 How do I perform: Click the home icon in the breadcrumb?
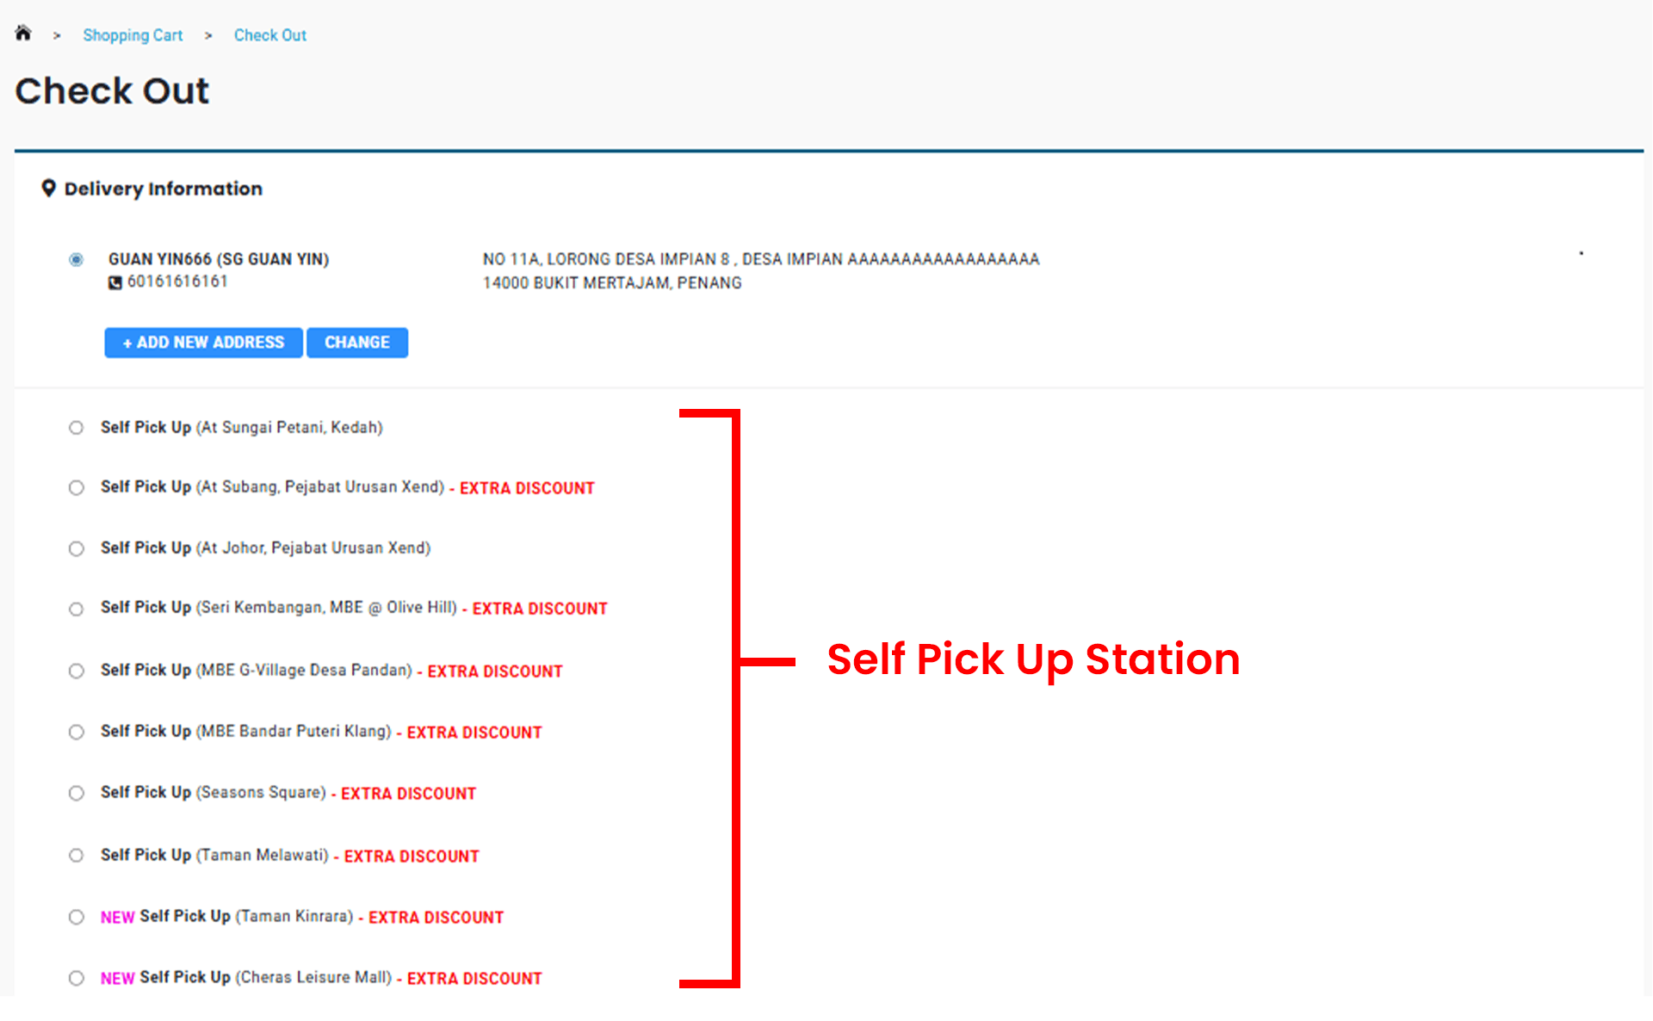tap(23, 33)
